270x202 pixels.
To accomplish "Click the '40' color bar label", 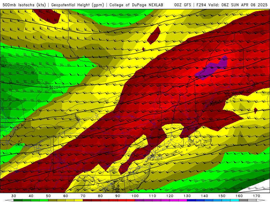I will 31,196.
